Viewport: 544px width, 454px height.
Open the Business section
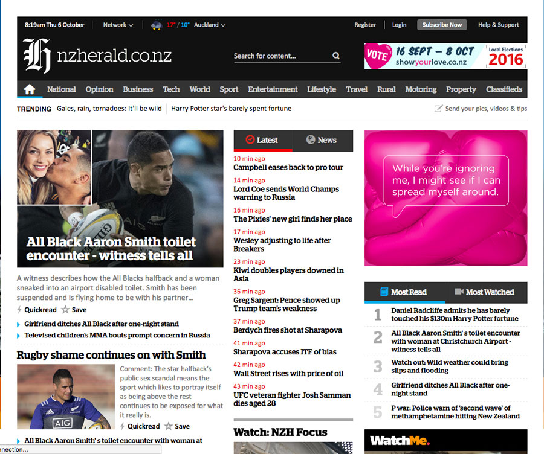pos(138,89)
